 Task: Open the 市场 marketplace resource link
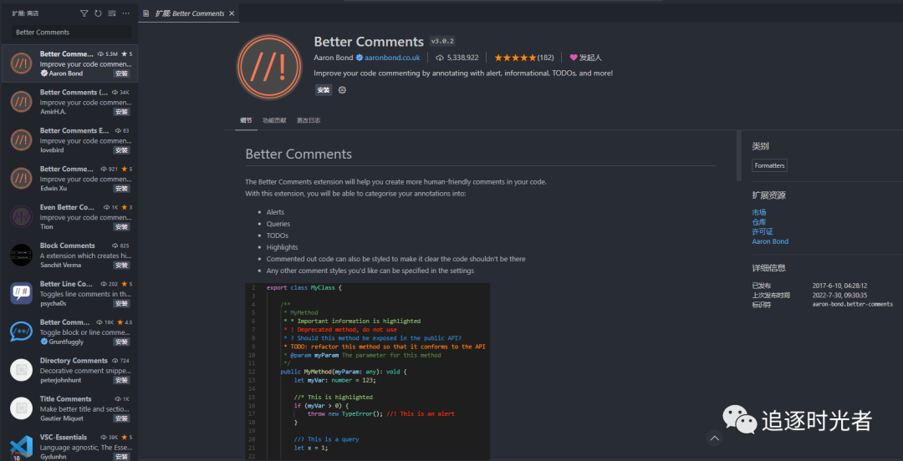(x=759, y=212)
